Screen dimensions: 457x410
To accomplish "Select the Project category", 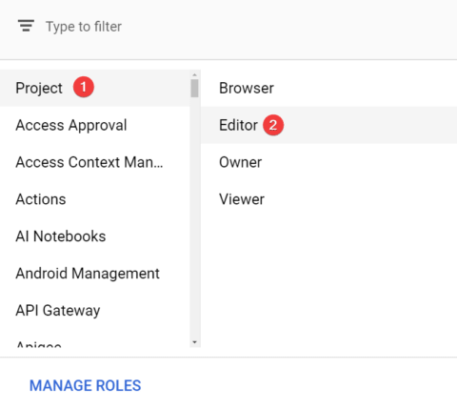I will [x=95, y=88].
